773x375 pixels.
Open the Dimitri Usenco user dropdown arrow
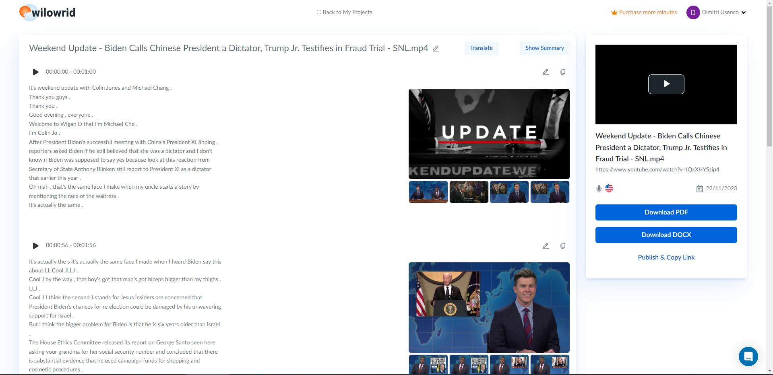(x=744, y=12)
